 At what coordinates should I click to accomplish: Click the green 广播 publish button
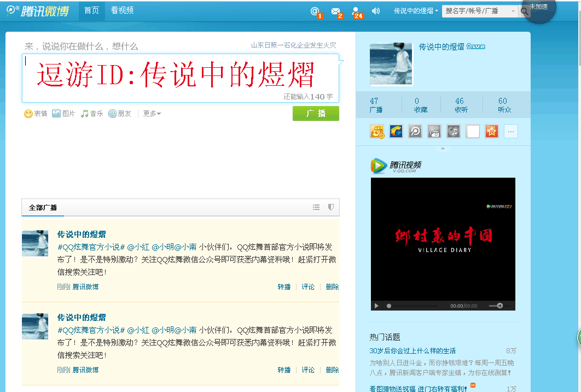pyautogui.click(x=316, y=113)
